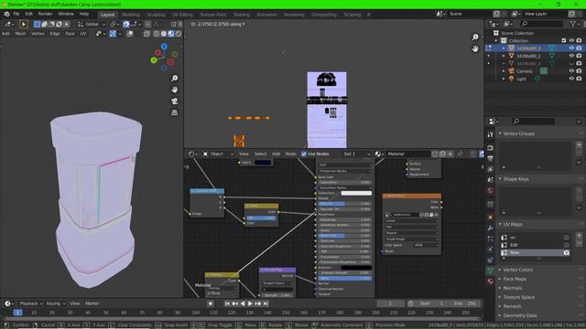Image resolution: width=586 pixels, height=329 pixels.
Task: Expand the Vertex Colors panel
Action: [500, 270]
